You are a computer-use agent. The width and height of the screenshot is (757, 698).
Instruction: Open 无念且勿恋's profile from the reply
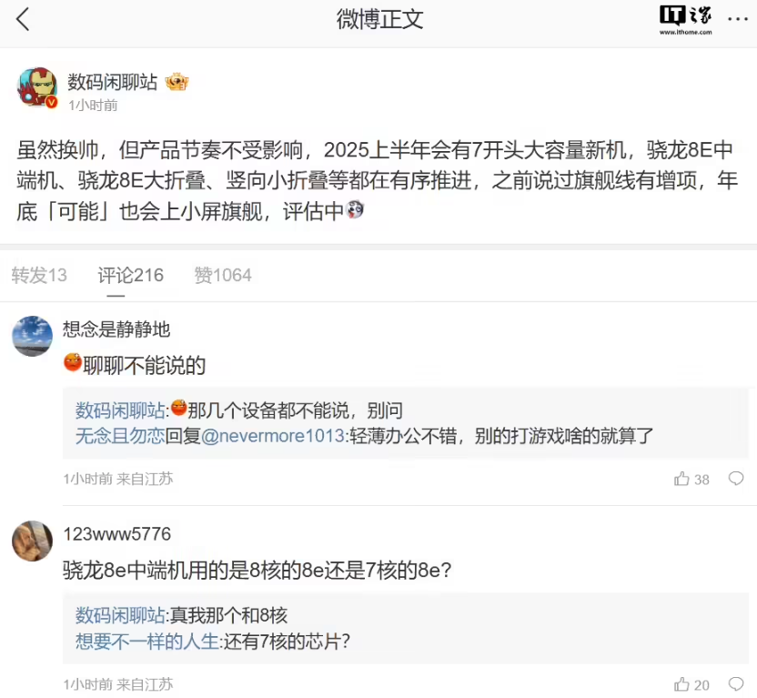point(120,436)
